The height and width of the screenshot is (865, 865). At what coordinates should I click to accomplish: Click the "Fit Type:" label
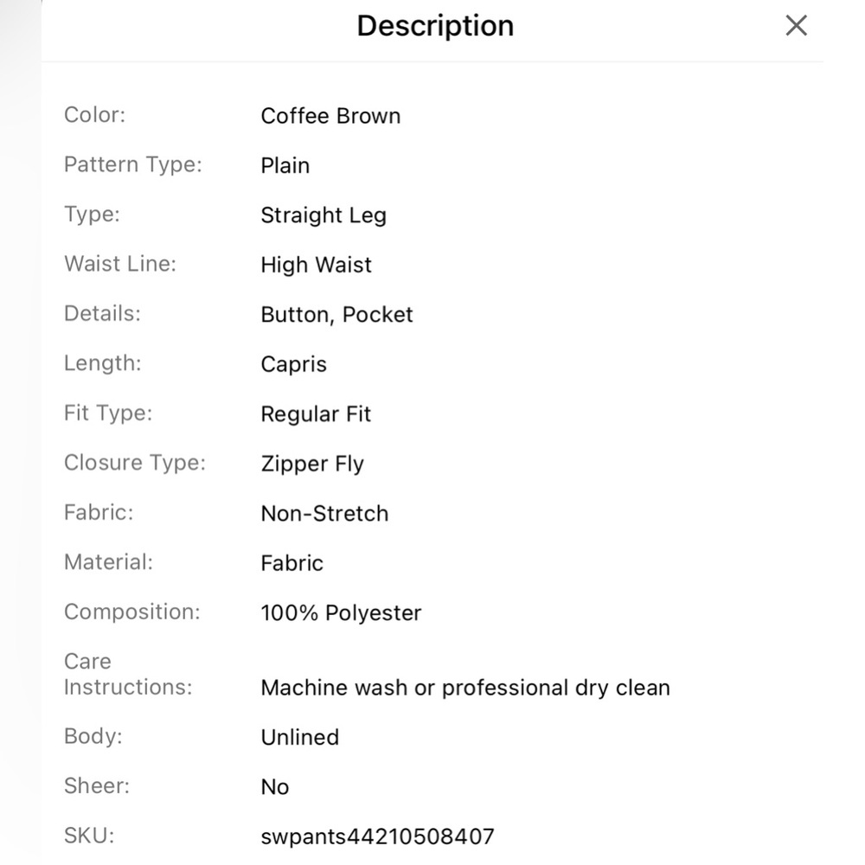pos(108,413)
